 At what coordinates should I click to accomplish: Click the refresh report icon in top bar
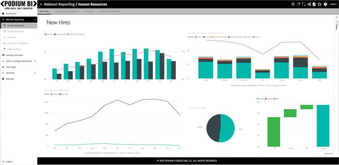coord(298,4)
